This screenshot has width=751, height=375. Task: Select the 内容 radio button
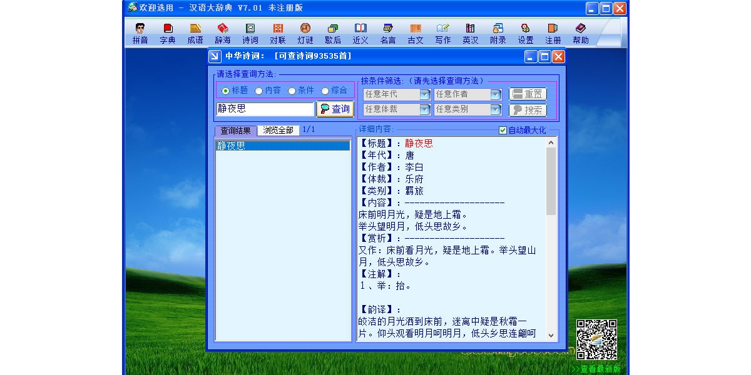(x=258, y=91)
